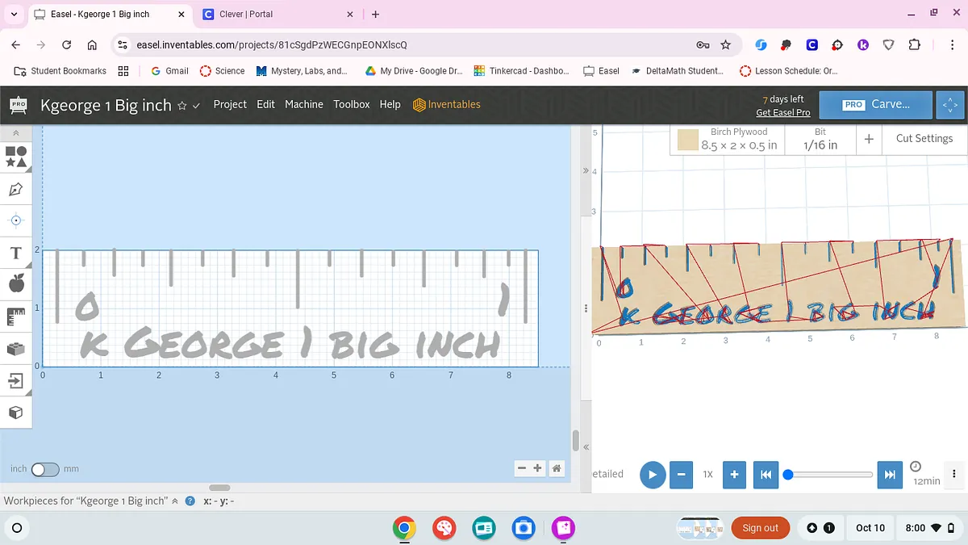This screenshot has width=968, height=545.
Task: Collapse the left toolbar with double chevron
Action: [x=16, y=132]
